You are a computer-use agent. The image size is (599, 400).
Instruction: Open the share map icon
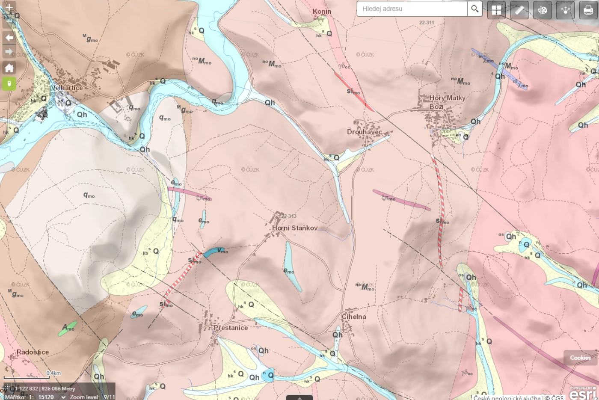(565, 10)
